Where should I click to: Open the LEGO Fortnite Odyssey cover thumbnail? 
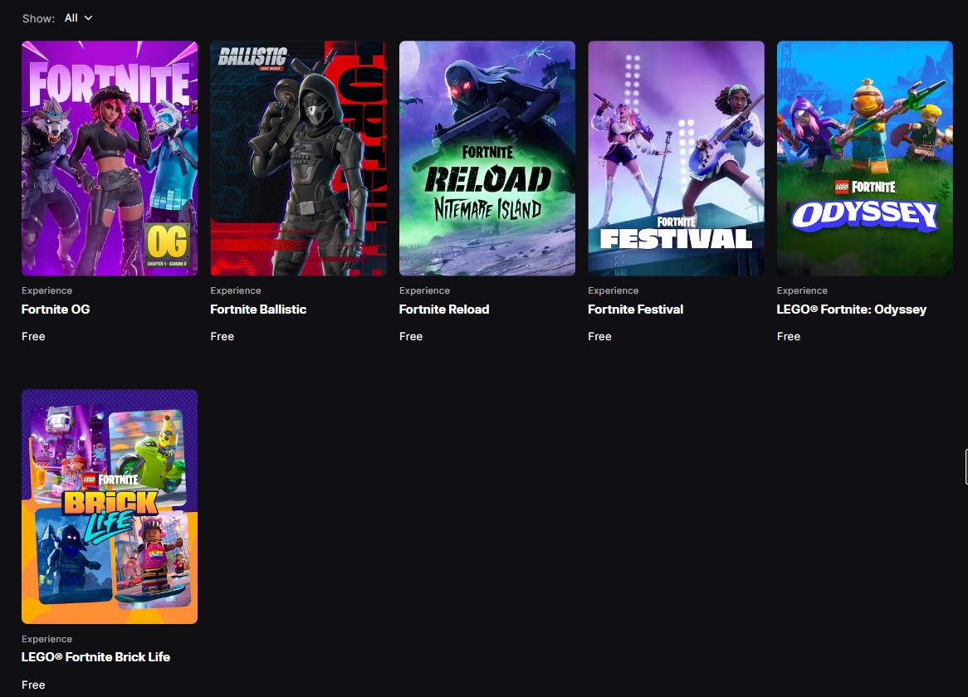click(x=865, y=158)
